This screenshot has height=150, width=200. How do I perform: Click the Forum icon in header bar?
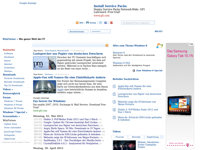pos(87,23)
